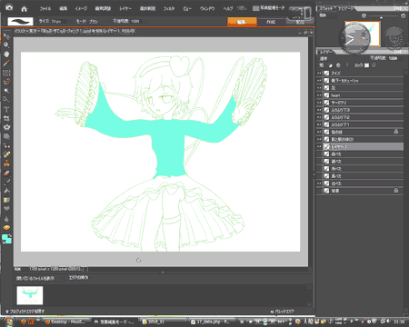Viewport: 409px width, 327px height.
Task: Create an adjustment layer
Action: click(x=330, y=65)
